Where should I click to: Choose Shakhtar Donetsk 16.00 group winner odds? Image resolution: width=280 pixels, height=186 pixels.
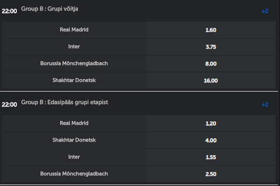[211, 80]
